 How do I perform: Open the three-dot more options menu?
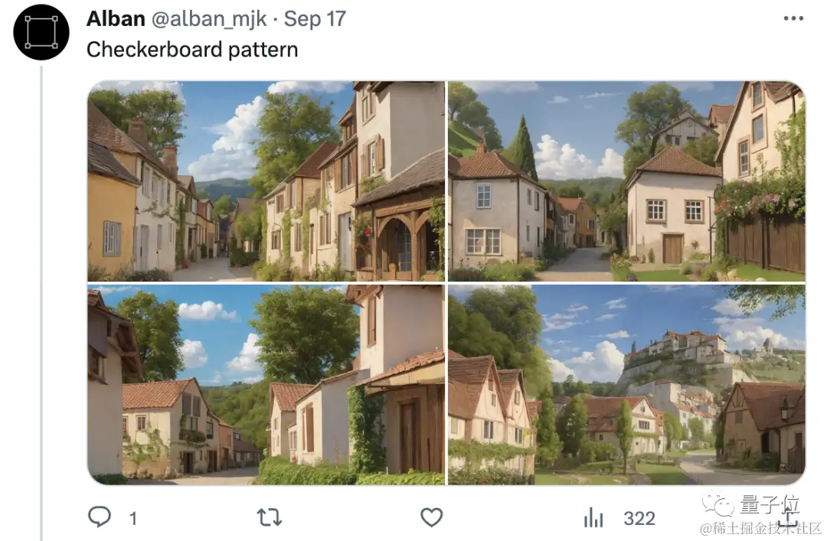[793, 18]
